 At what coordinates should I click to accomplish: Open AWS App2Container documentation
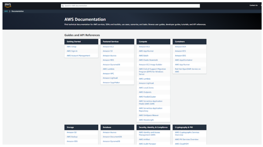pos(184,60)
